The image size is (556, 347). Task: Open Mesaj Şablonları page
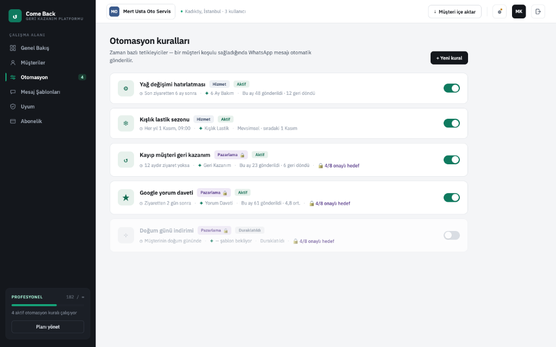click(x=48, y=92)
